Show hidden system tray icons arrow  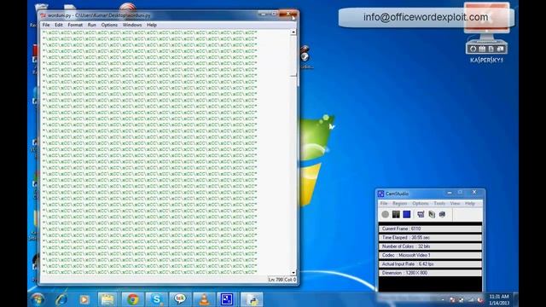443,299
